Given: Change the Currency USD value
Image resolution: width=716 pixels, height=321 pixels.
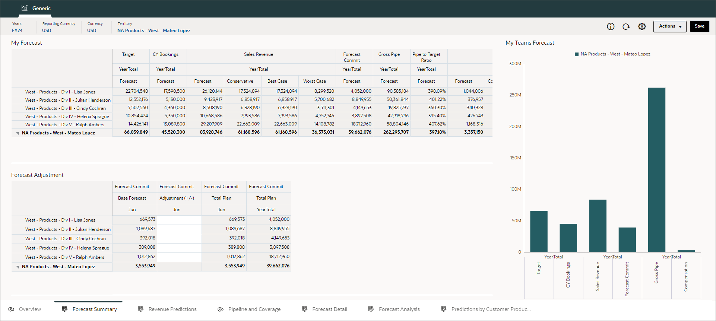Looking at the screenshot, I should (92, 31).
